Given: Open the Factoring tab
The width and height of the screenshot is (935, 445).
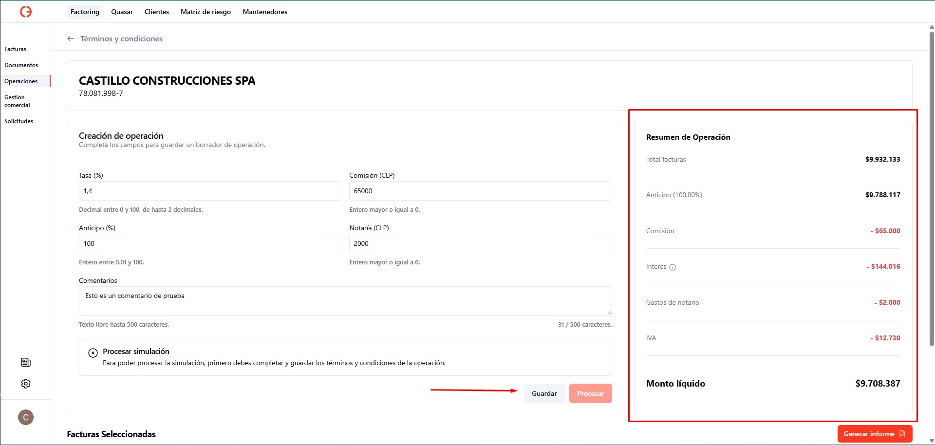Looking at the screenshot, I should click(x=85, y=12).
